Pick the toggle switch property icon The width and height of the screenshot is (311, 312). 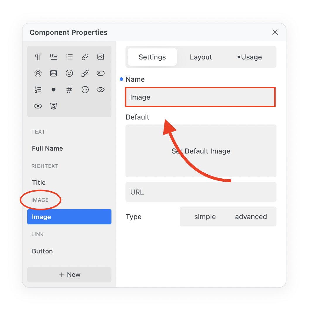pyautogui.click(x=101, y=73)
